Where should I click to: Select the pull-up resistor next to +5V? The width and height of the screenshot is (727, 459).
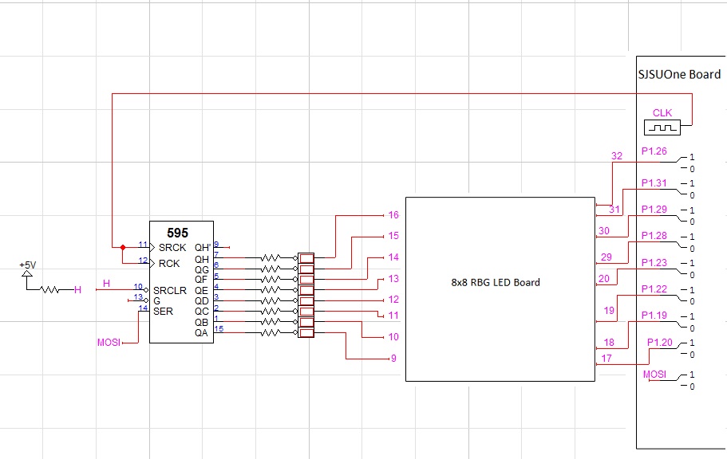click(x=49, y=290)
